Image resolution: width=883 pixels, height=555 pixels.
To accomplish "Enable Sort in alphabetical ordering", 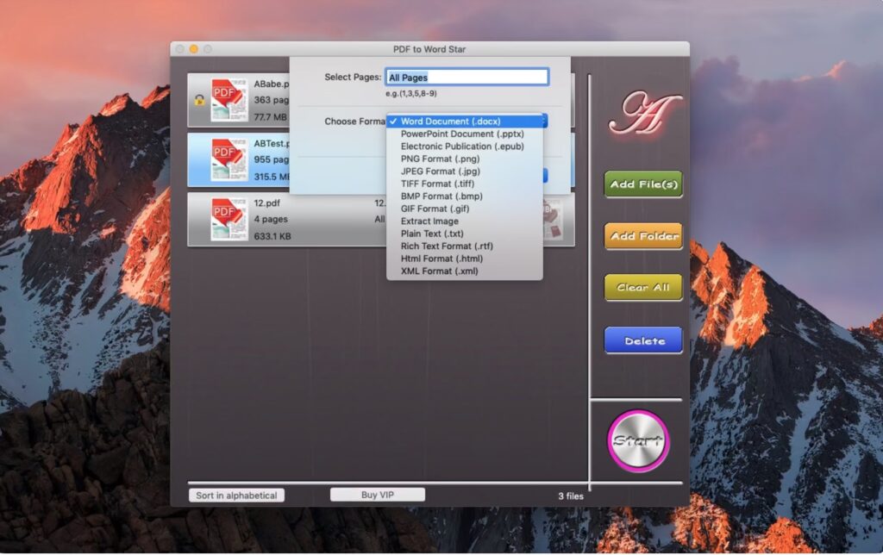I will click(x=236, y=495).
